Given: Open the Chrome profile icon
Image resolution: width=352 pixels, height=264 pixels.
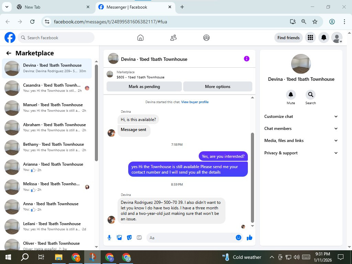Looking at the screenshot, I should 332,22.
